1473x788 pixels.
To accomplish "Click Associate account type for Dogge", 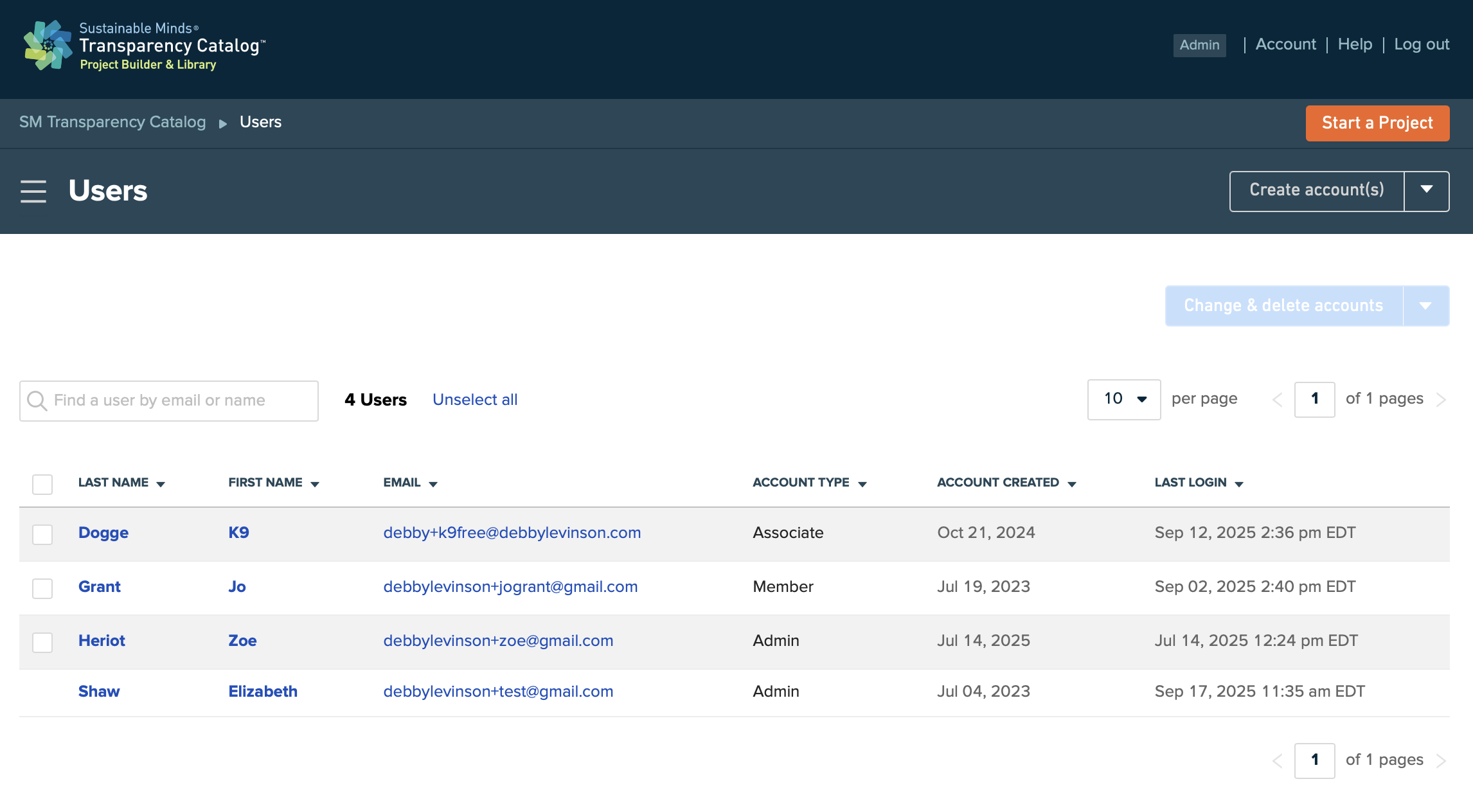I will tap(788, 533).
